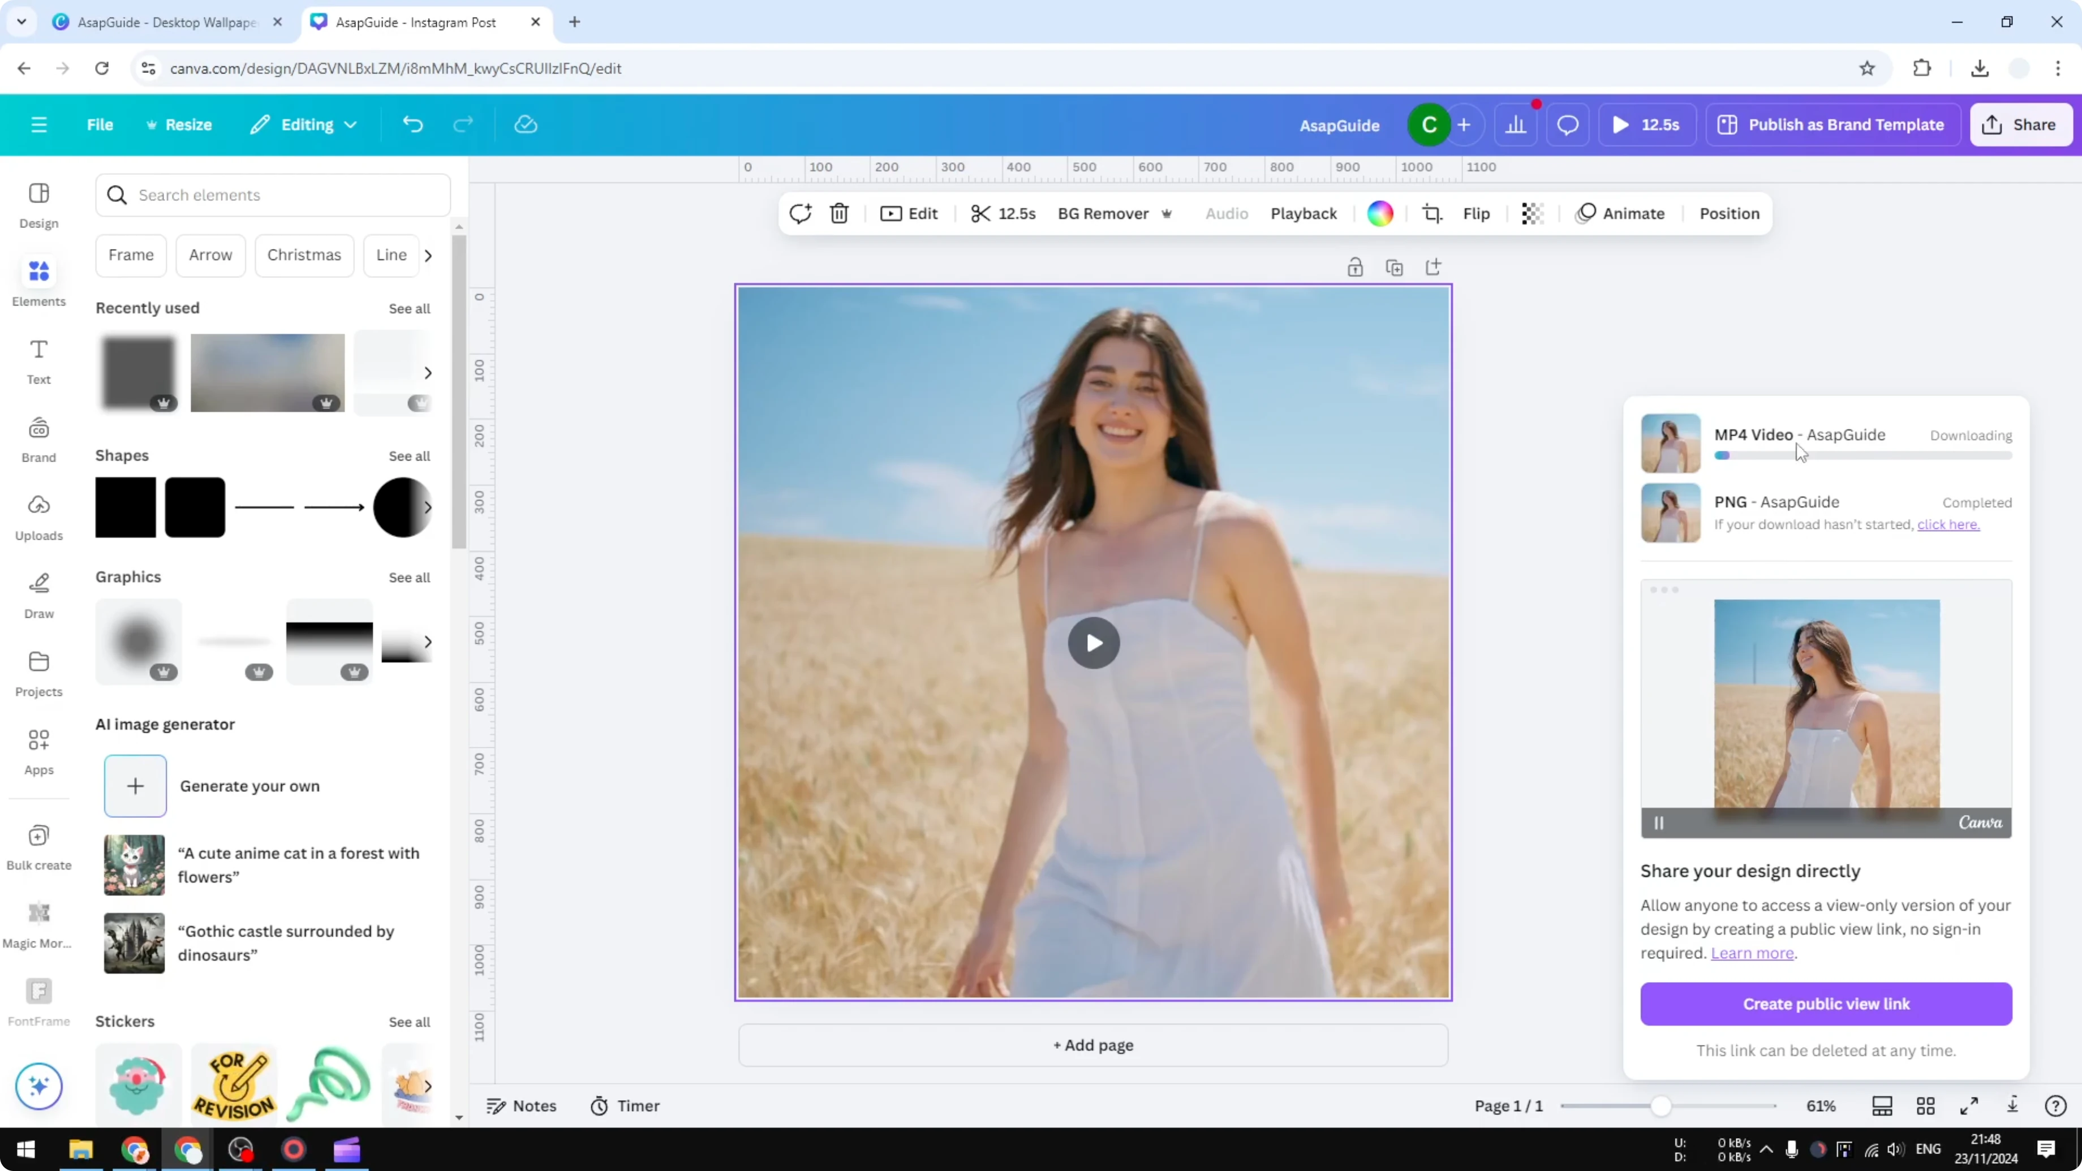Image resolution: width=2082 pixels, height=1171 pixels.
Task: Open the Uploads panel
Action: (38, 517)
